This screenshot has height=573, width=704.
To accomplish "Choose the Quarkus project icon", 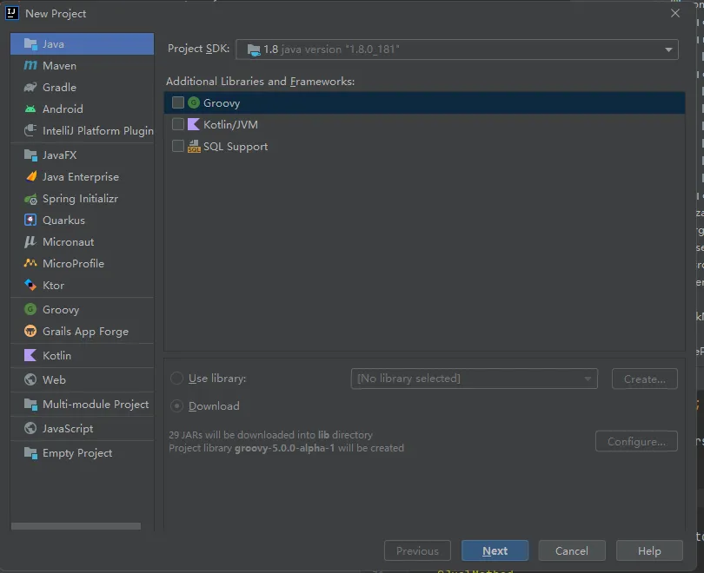I will 30,221.
